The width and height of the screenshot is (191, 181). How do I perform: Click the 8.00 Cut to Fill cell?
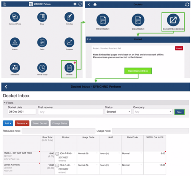(x=155, y=157)
